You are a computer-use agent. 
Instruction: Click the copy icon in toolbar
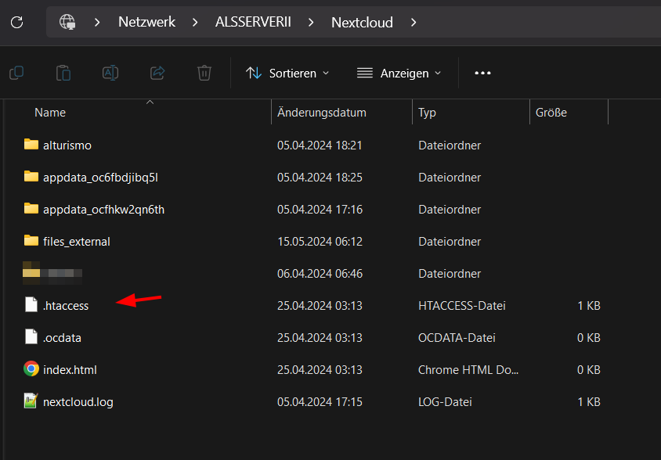point(16,73)
